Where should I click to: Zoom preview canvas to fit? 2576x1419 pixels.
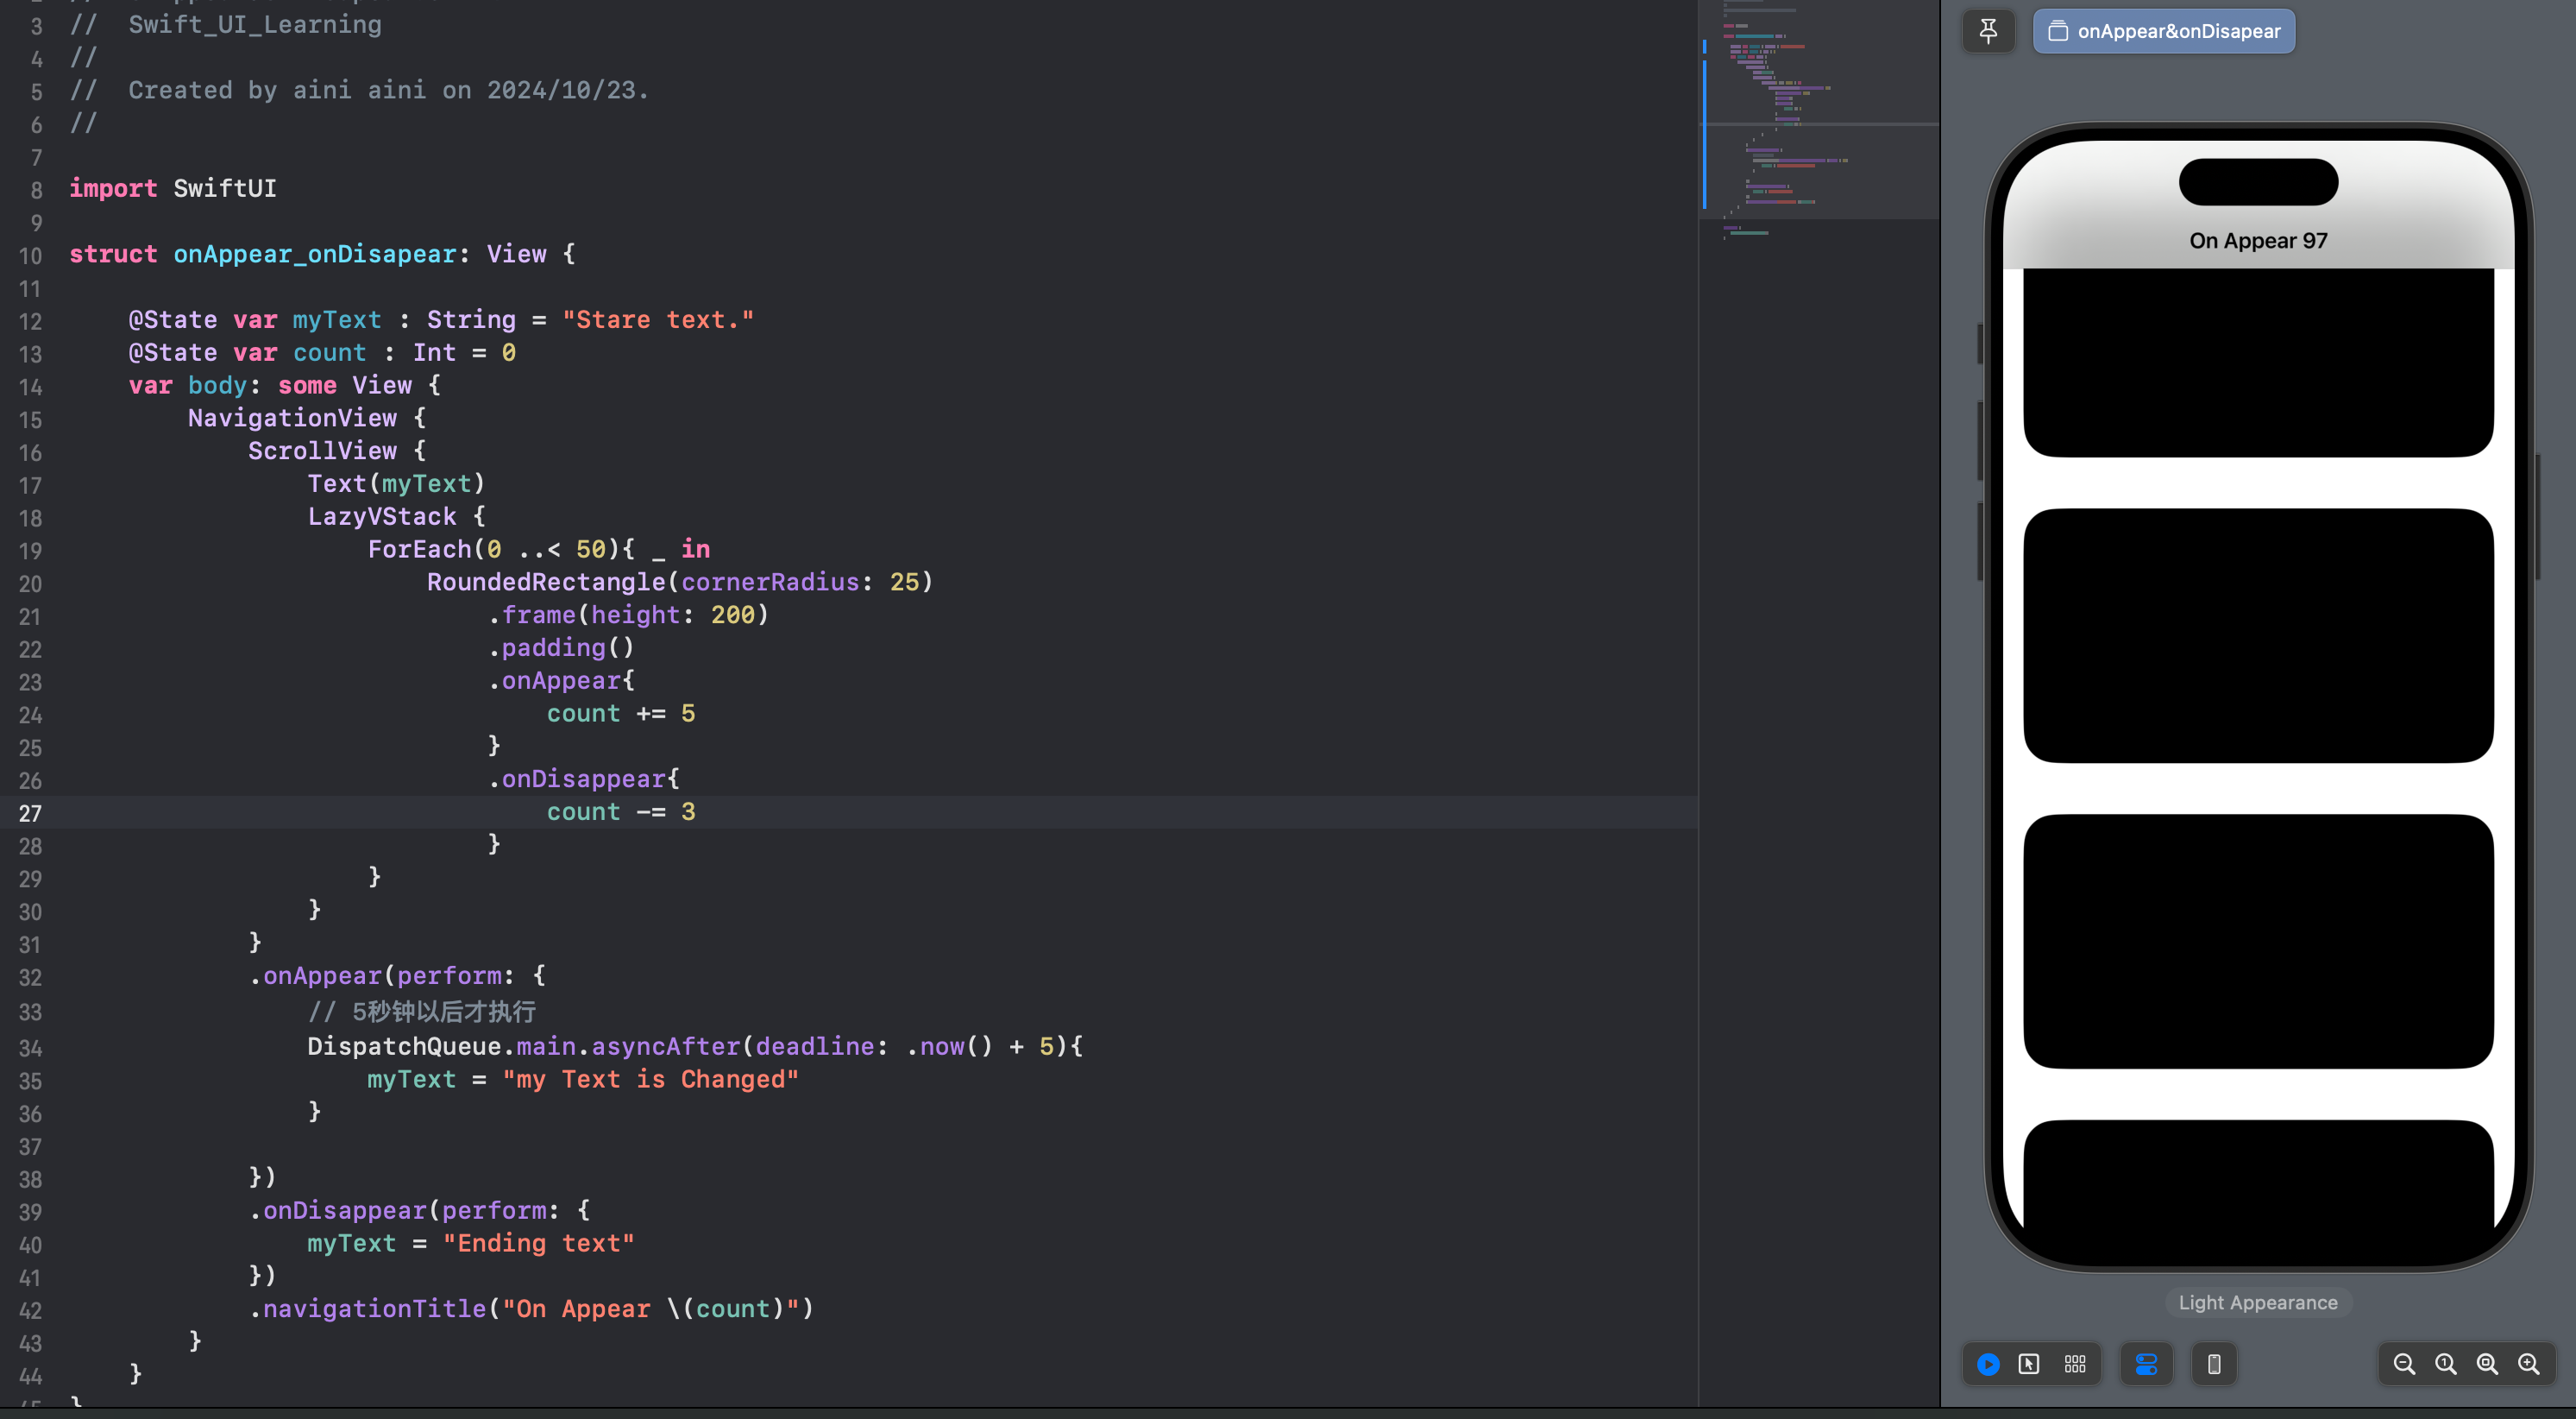tap(2487, 1364)
